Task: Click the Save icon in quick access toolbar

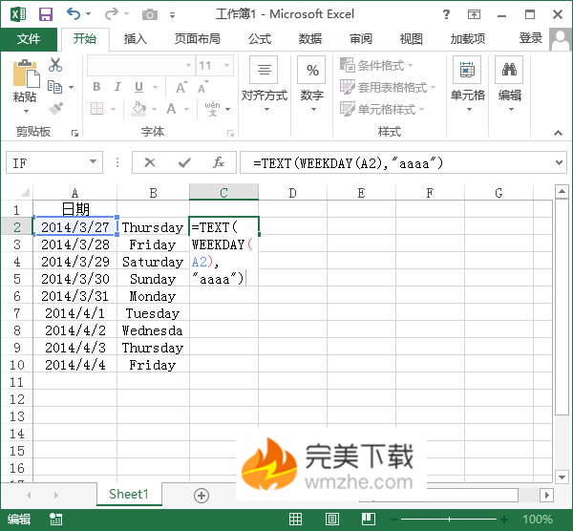Action: click(46, 14)
